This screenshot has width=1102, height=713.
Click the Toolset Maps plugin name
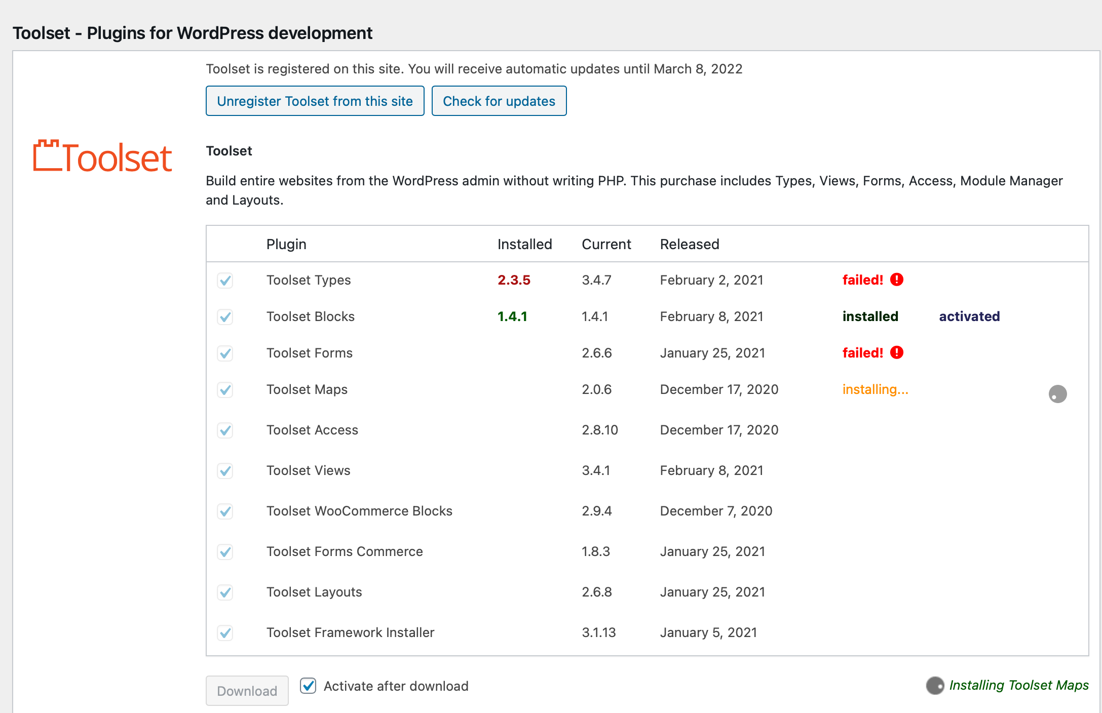pyautogui.click(x=307, y=389)
